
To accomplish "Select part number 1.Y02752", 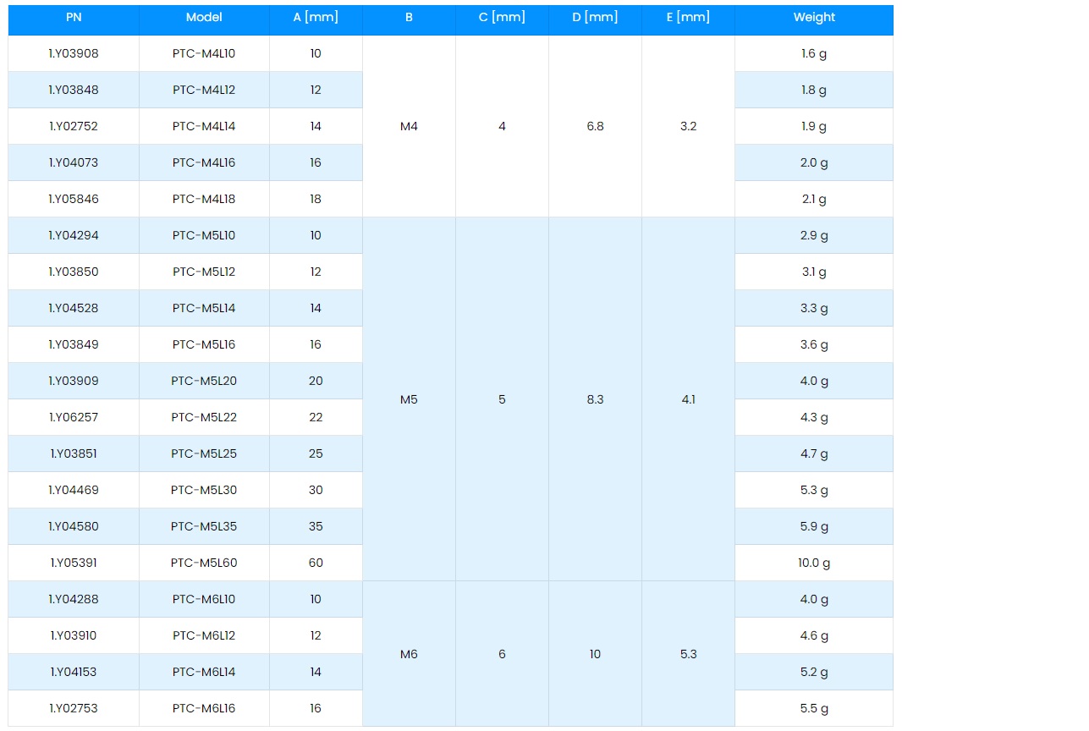I will point(74,127).
